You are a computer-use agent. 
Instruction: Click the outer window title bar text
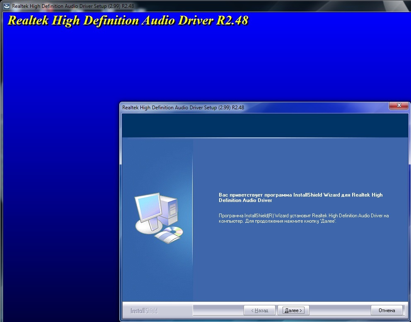pyautogui.click(x=73, y=6)
